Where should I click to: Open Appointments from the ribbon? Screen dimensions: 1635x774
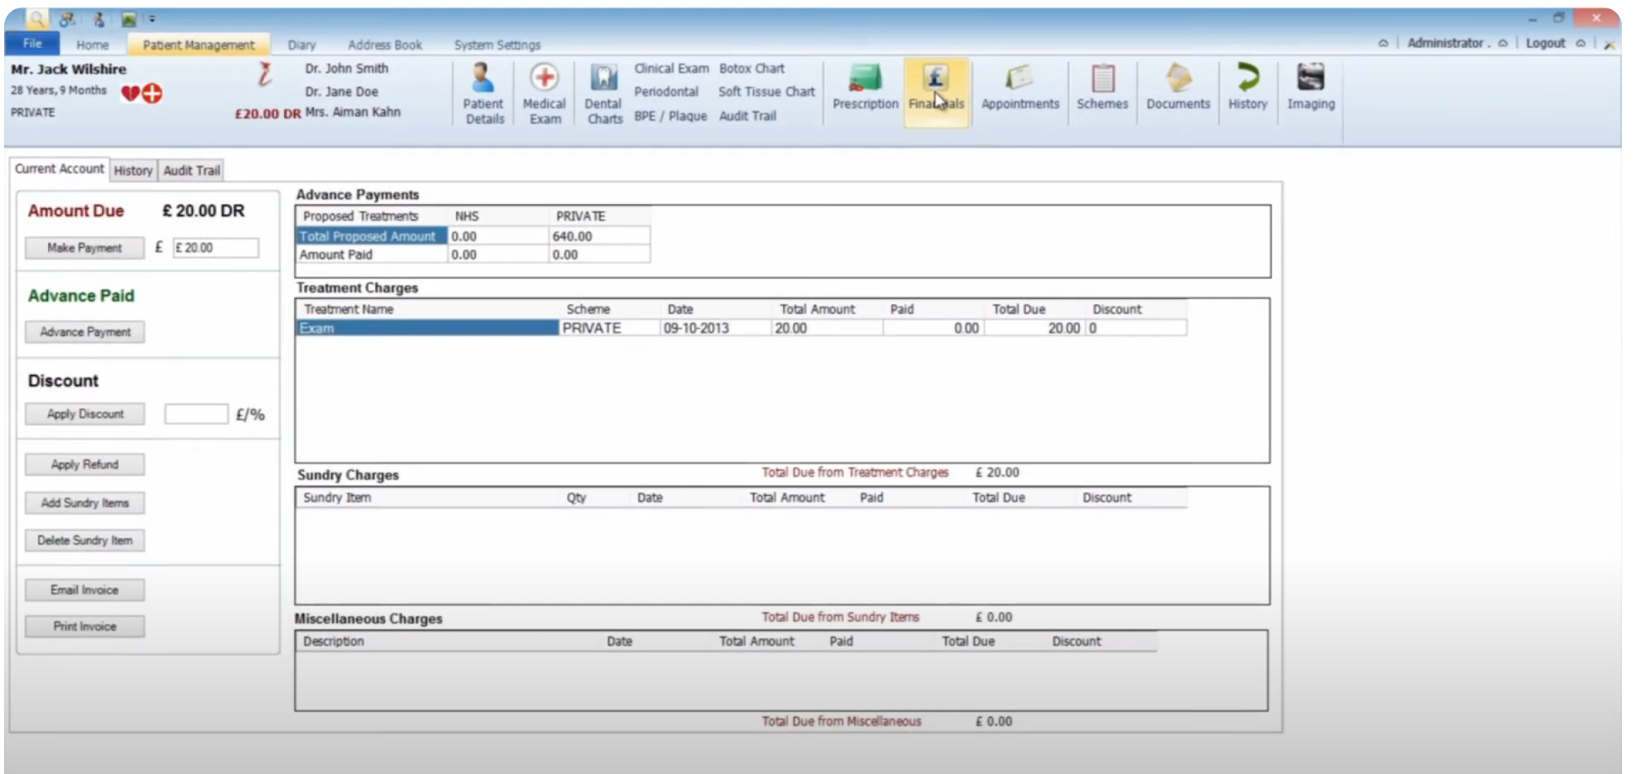click(1020, 87)
